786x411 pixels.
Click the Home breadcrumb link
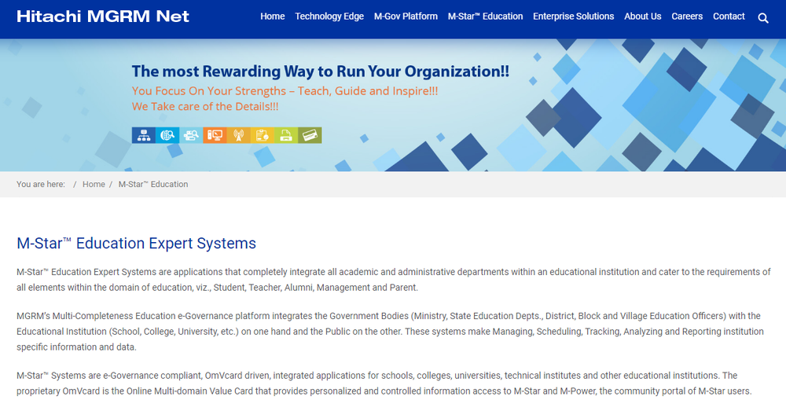(94, 185)
